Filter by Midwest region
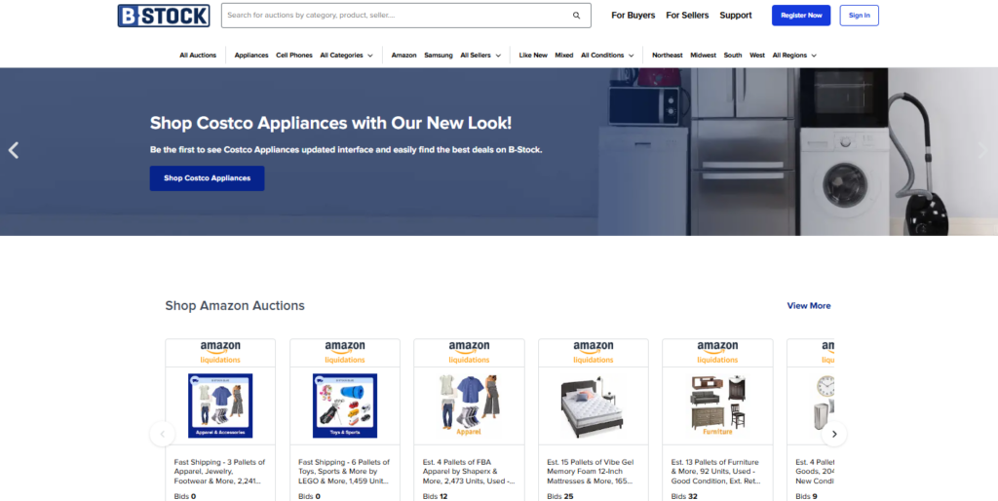 (704, 56)
